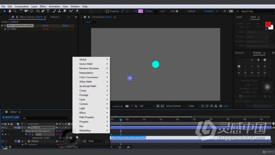Open the Full resolution dropdown
Image resolution: width=275 pixels, height=155 pixels.
[x=147, y=106]
